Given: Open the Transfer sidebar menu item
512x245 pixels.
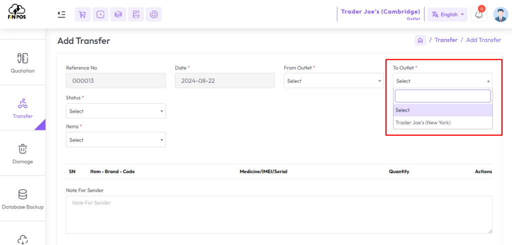Looking at the screenshot, I should [x=22, y=108].
